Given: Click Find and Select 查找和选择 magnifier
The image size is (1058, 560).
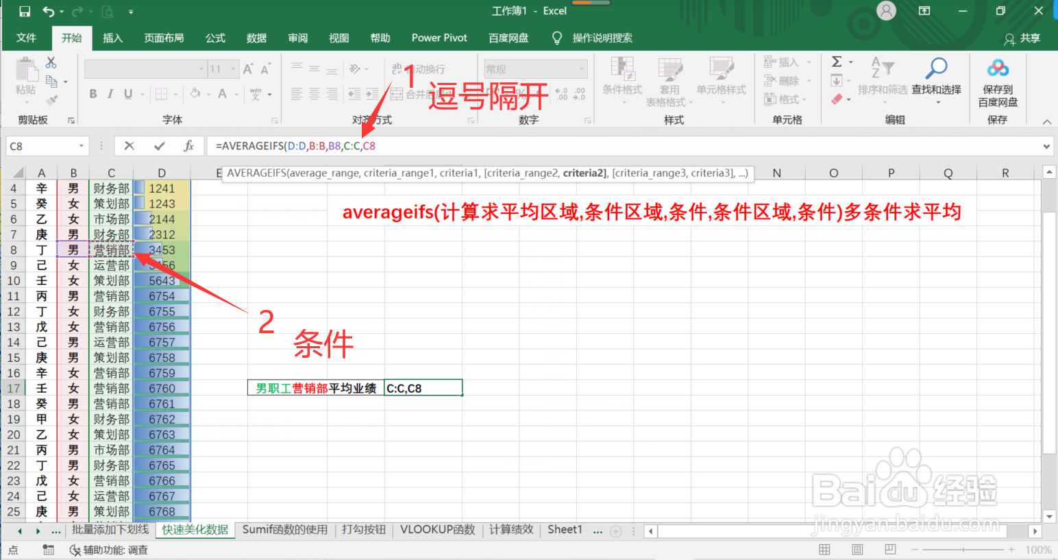Looking at the screenshot, I should [x=936, y=68].
